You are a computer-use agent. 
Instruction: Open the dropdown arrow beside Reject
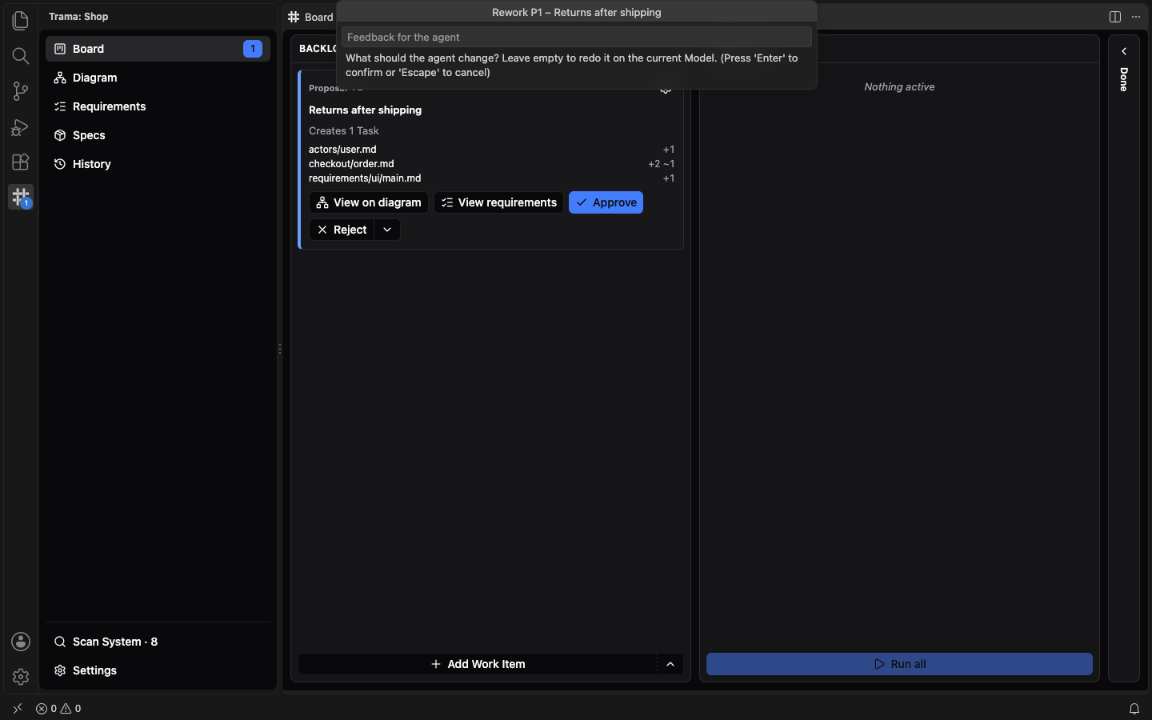(x=387, y=230)
